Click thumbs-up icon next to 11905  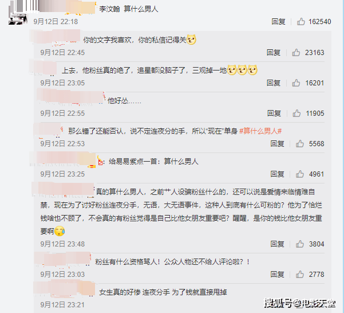click(x=296, y=113)
